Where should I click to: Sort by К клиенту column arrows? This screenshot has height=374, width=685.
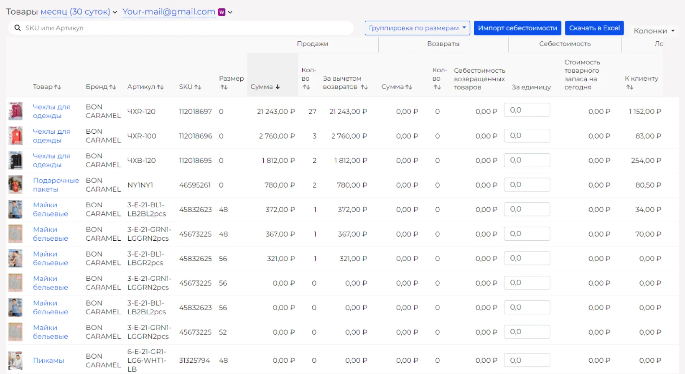coord(629,87)
